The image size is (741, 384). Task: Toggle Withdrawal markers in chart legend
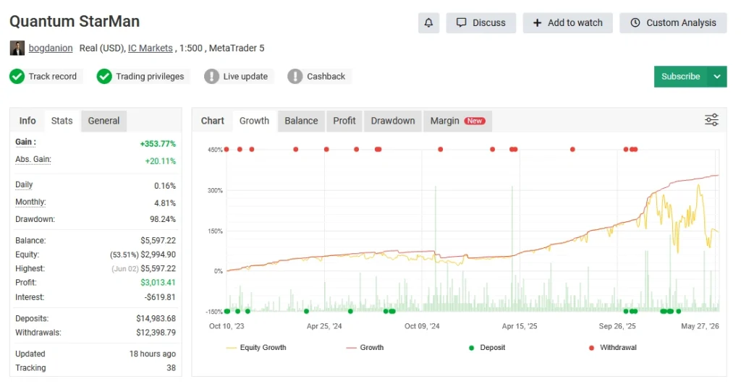[x=612, y=348]
